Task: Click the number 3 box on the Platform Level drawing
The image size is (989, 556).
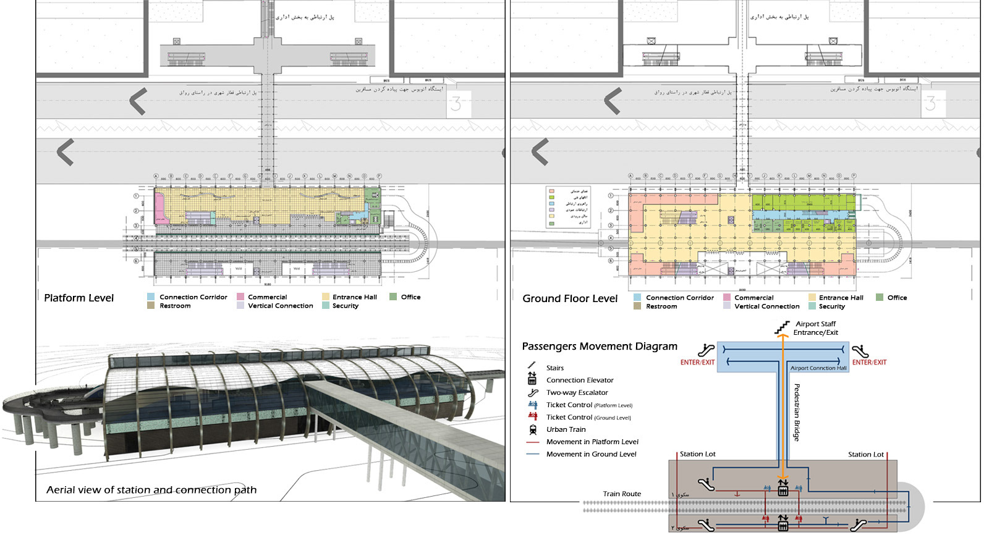Action: coord(458,104)
